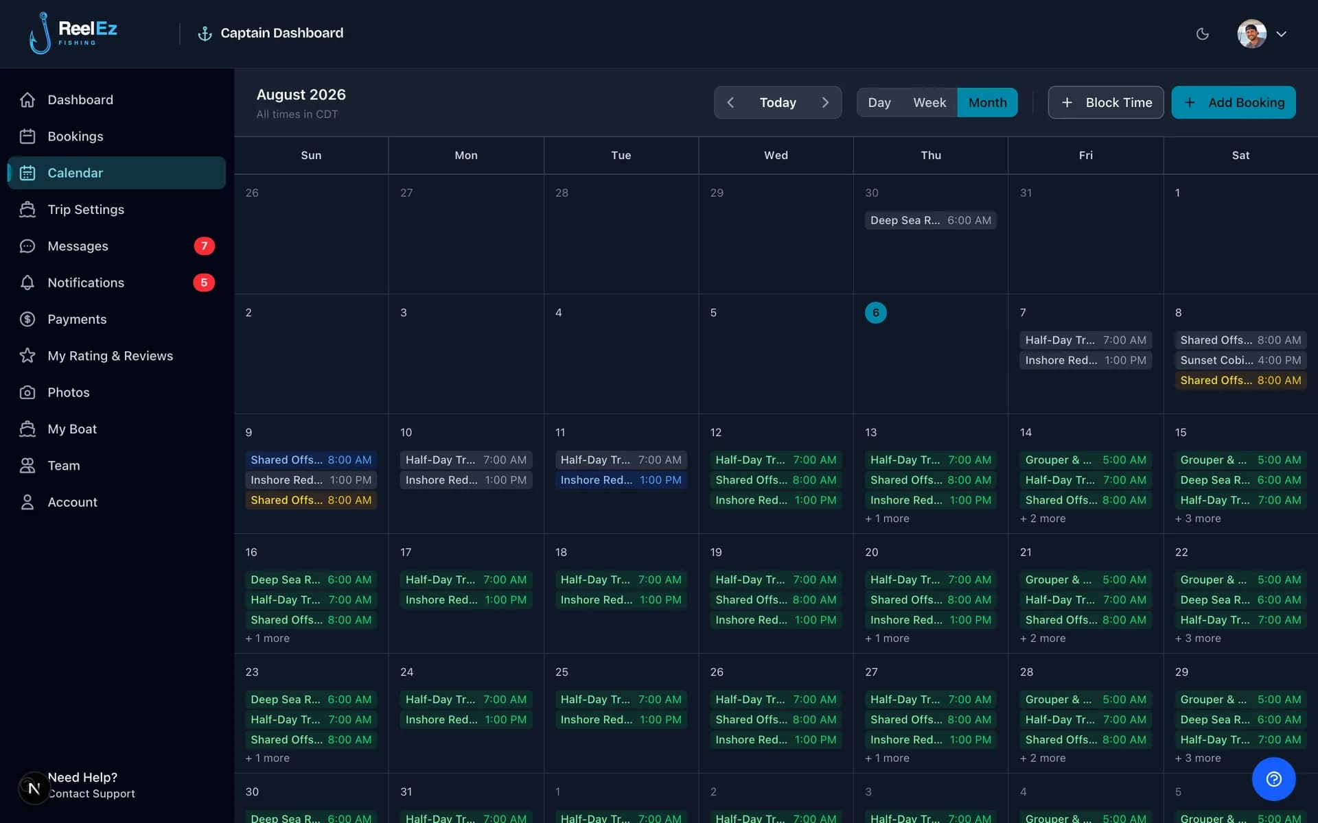Click the Add Booking button

point(1234,102)
